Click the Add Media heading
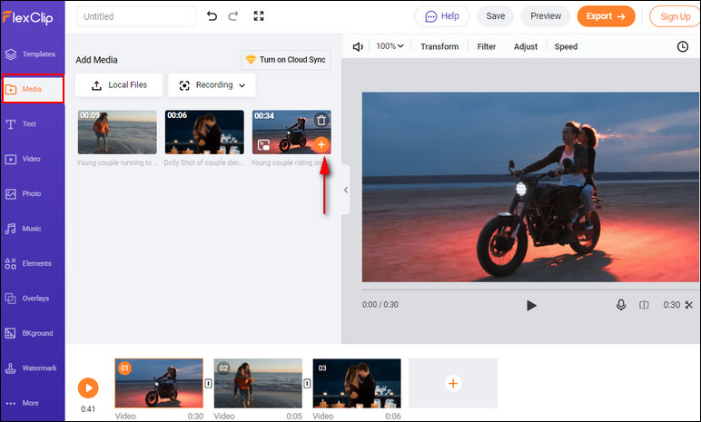 [96, 60]
